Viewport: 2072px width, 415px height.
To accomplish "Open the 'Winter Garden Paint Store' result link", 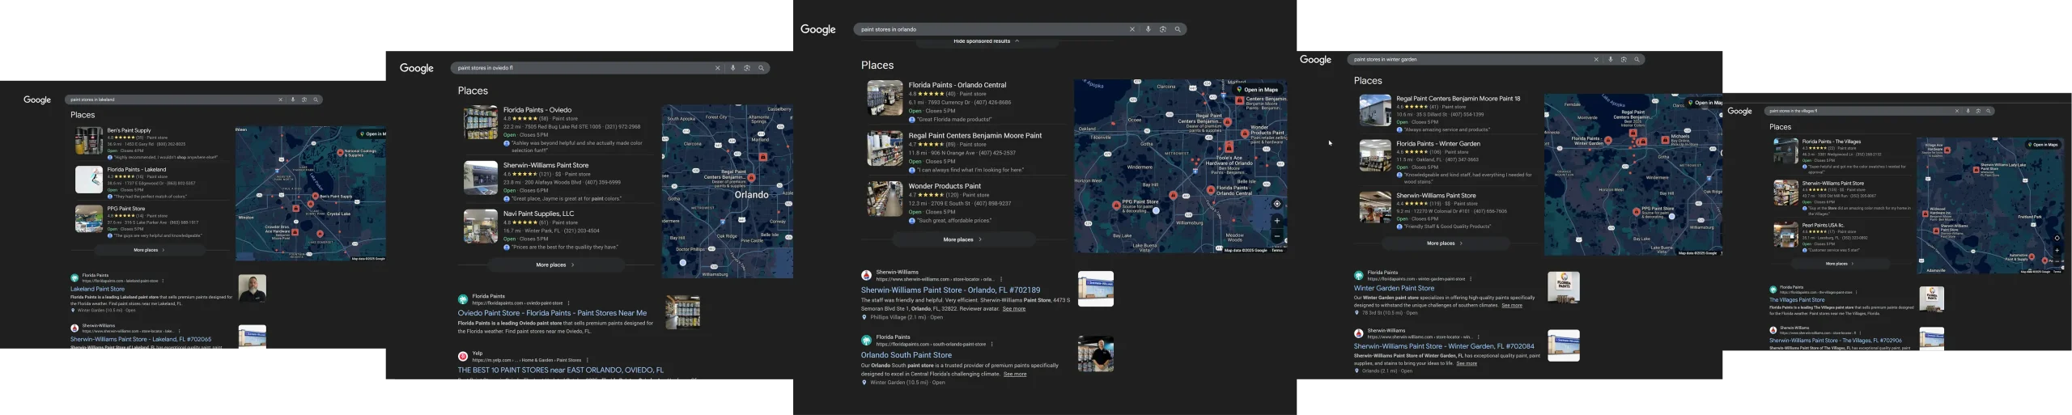I will [x=1394, y=288].
